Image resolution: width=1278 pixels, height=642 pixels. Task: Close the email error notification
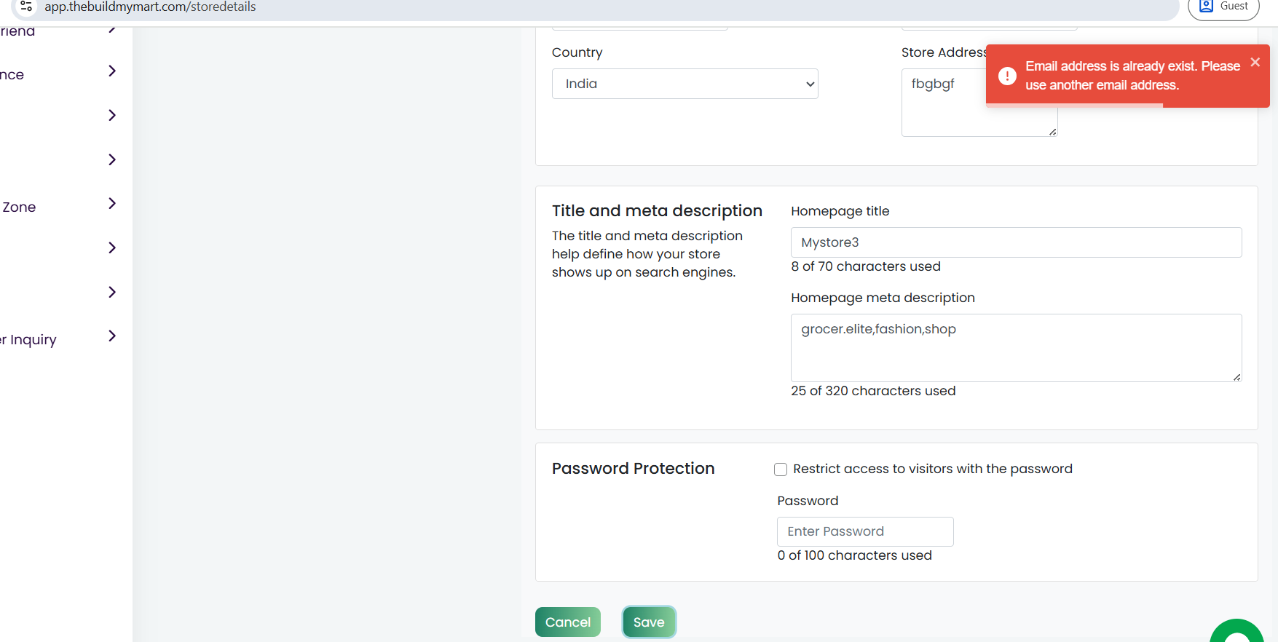1255,63
